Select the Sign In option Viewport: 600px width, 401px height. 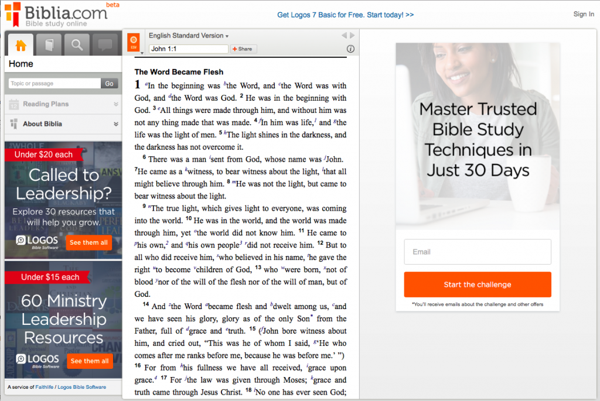(x=584, y=14)
